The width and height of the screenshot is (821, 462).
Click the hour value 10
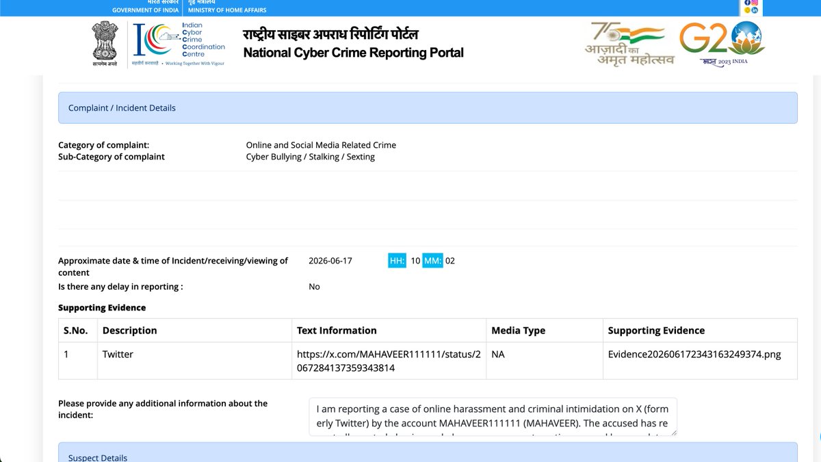pyautogui.click(x=415, y=261)
